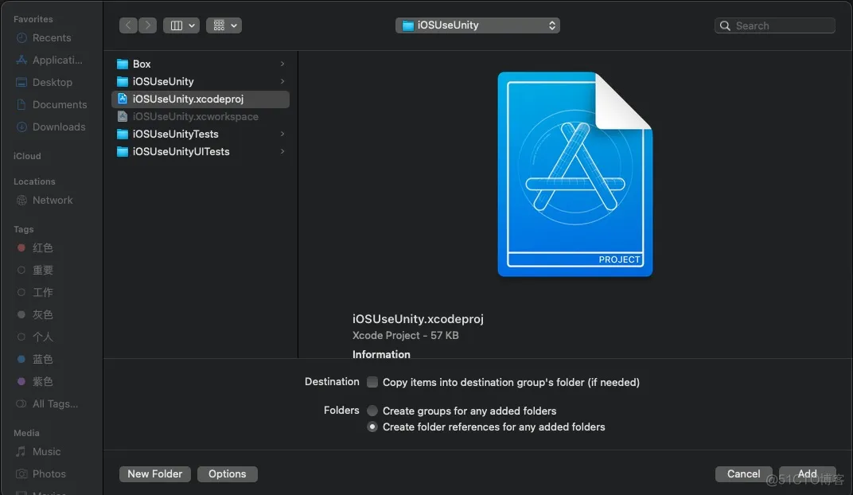
Task: Click the magnifying glass search icon
Action: coord(725,25)
